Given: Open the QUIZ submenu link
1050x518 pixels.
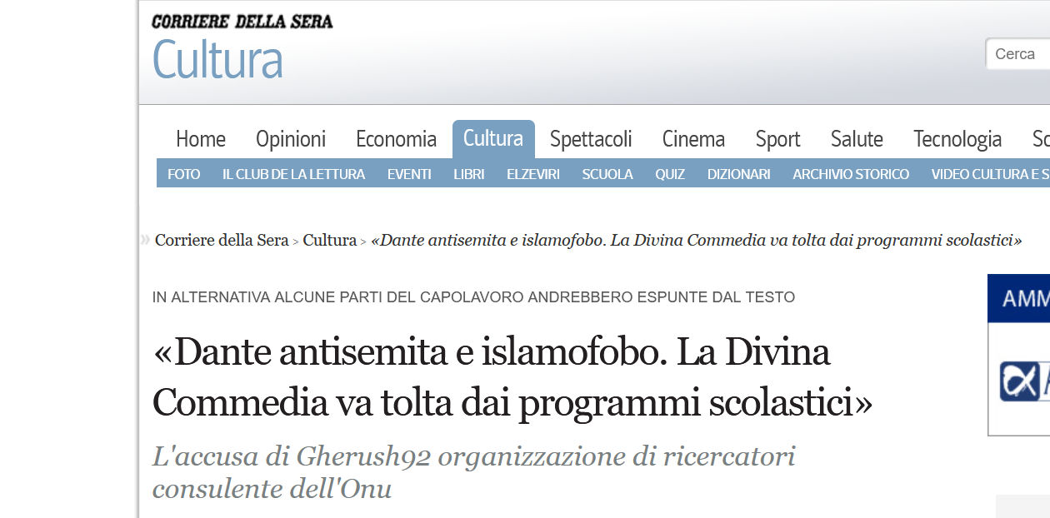Looking at the screenshot, I should tap(670, 174).
